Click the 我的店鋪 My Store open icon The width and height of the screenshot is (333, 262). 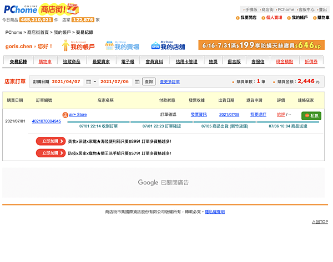(155, 45)
